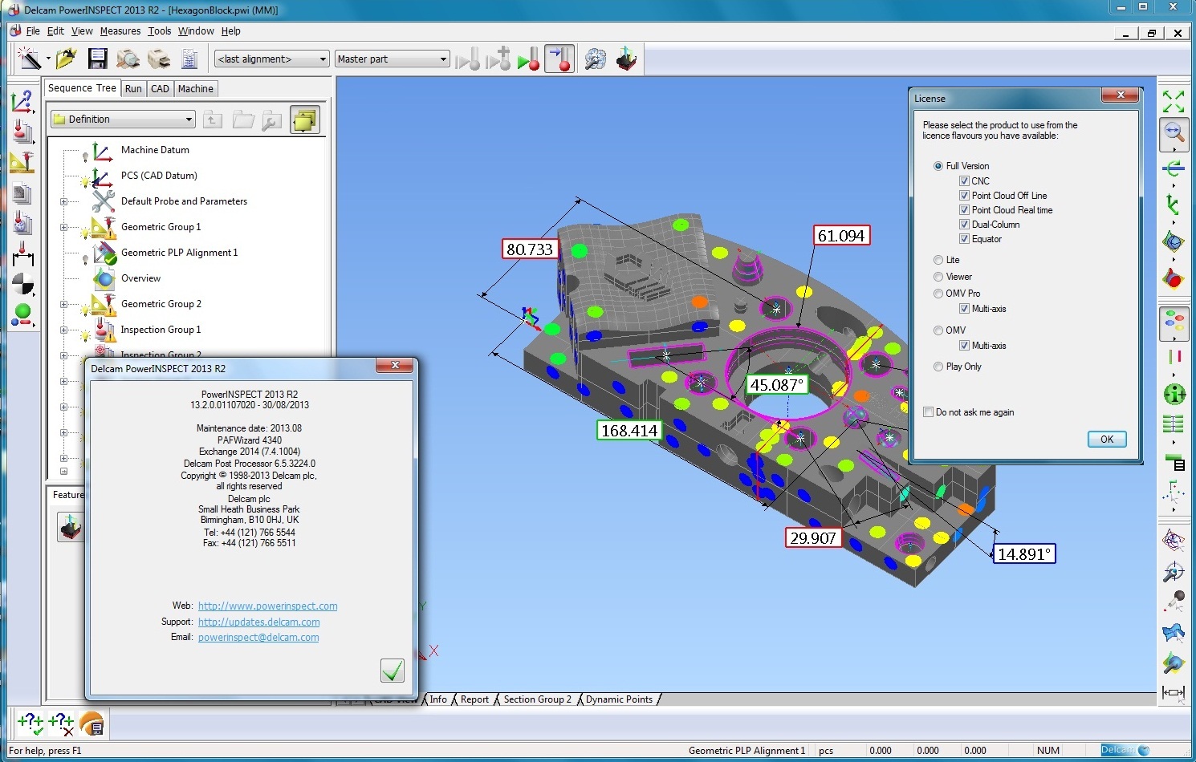Image resolution: width=1196 pixels, height=762 pixels.
Task: Click the black and white datum target icon
Action: (x=22, y=284)
